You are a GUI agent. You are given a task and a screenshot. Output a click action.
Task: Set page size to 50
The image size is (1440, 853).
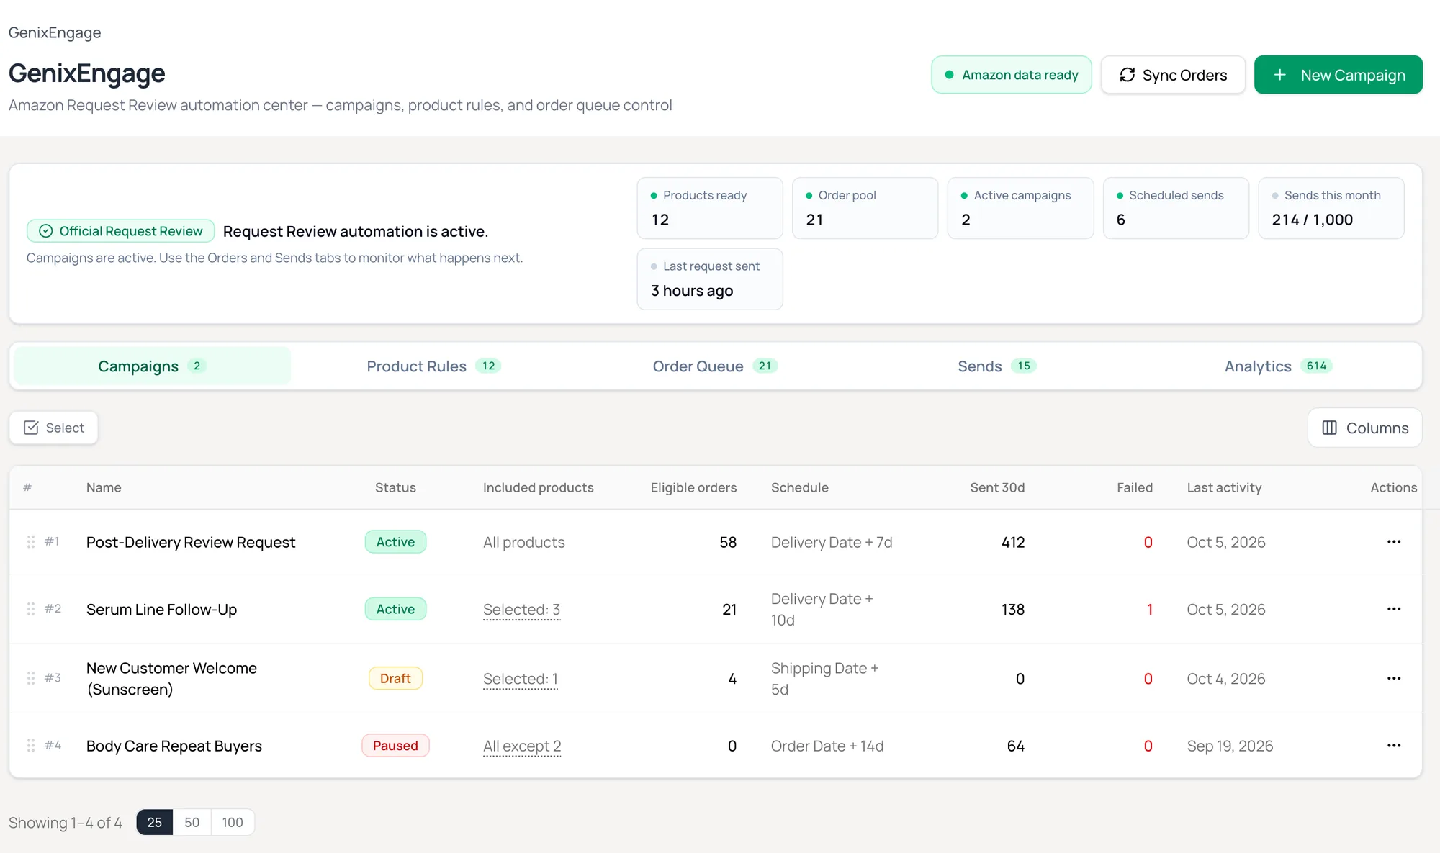192,822
